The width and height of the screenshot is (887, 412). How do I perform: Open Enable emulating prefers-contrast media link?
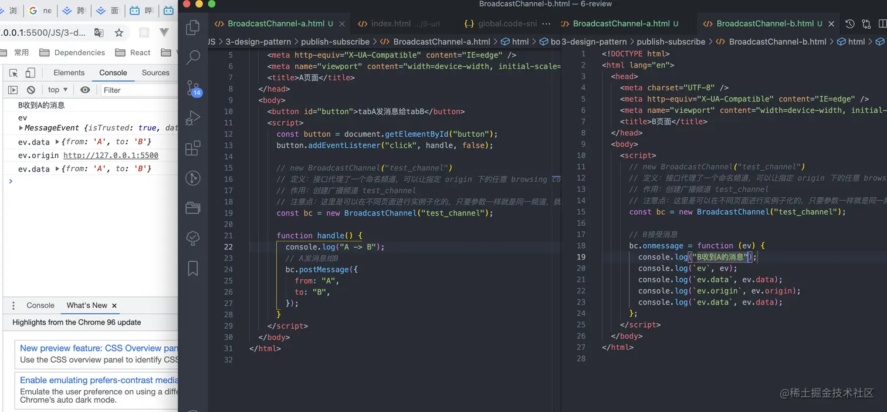point(99,380)
